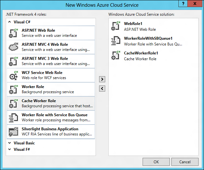Collapse the Visual C# section
204x170 pixels.
click(x=10, y=22)
